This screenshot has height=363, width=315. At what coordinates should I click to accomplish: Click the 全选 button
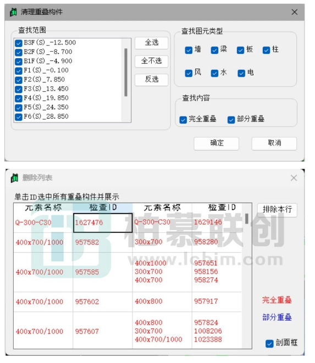(x=151, y=43)
